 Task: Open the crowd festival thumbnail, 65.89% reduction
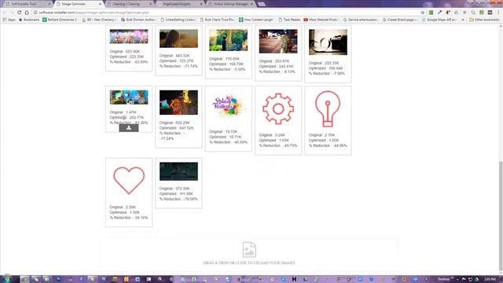click(x=129, y=37)
